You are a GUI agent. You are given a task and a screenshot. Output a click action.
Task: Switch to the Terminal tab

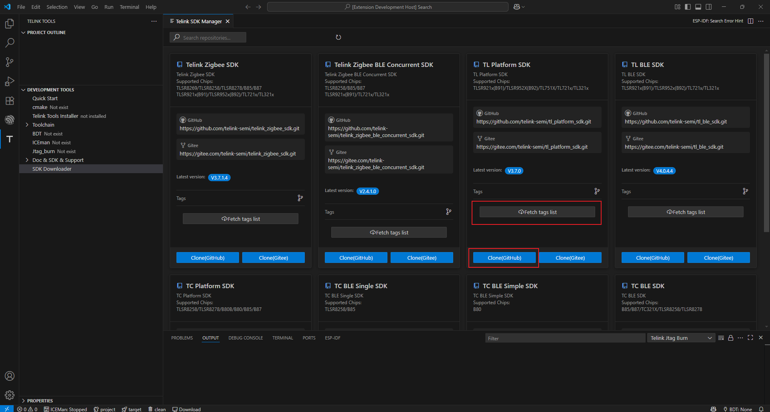pyautogui.click(x=283, y=338)
